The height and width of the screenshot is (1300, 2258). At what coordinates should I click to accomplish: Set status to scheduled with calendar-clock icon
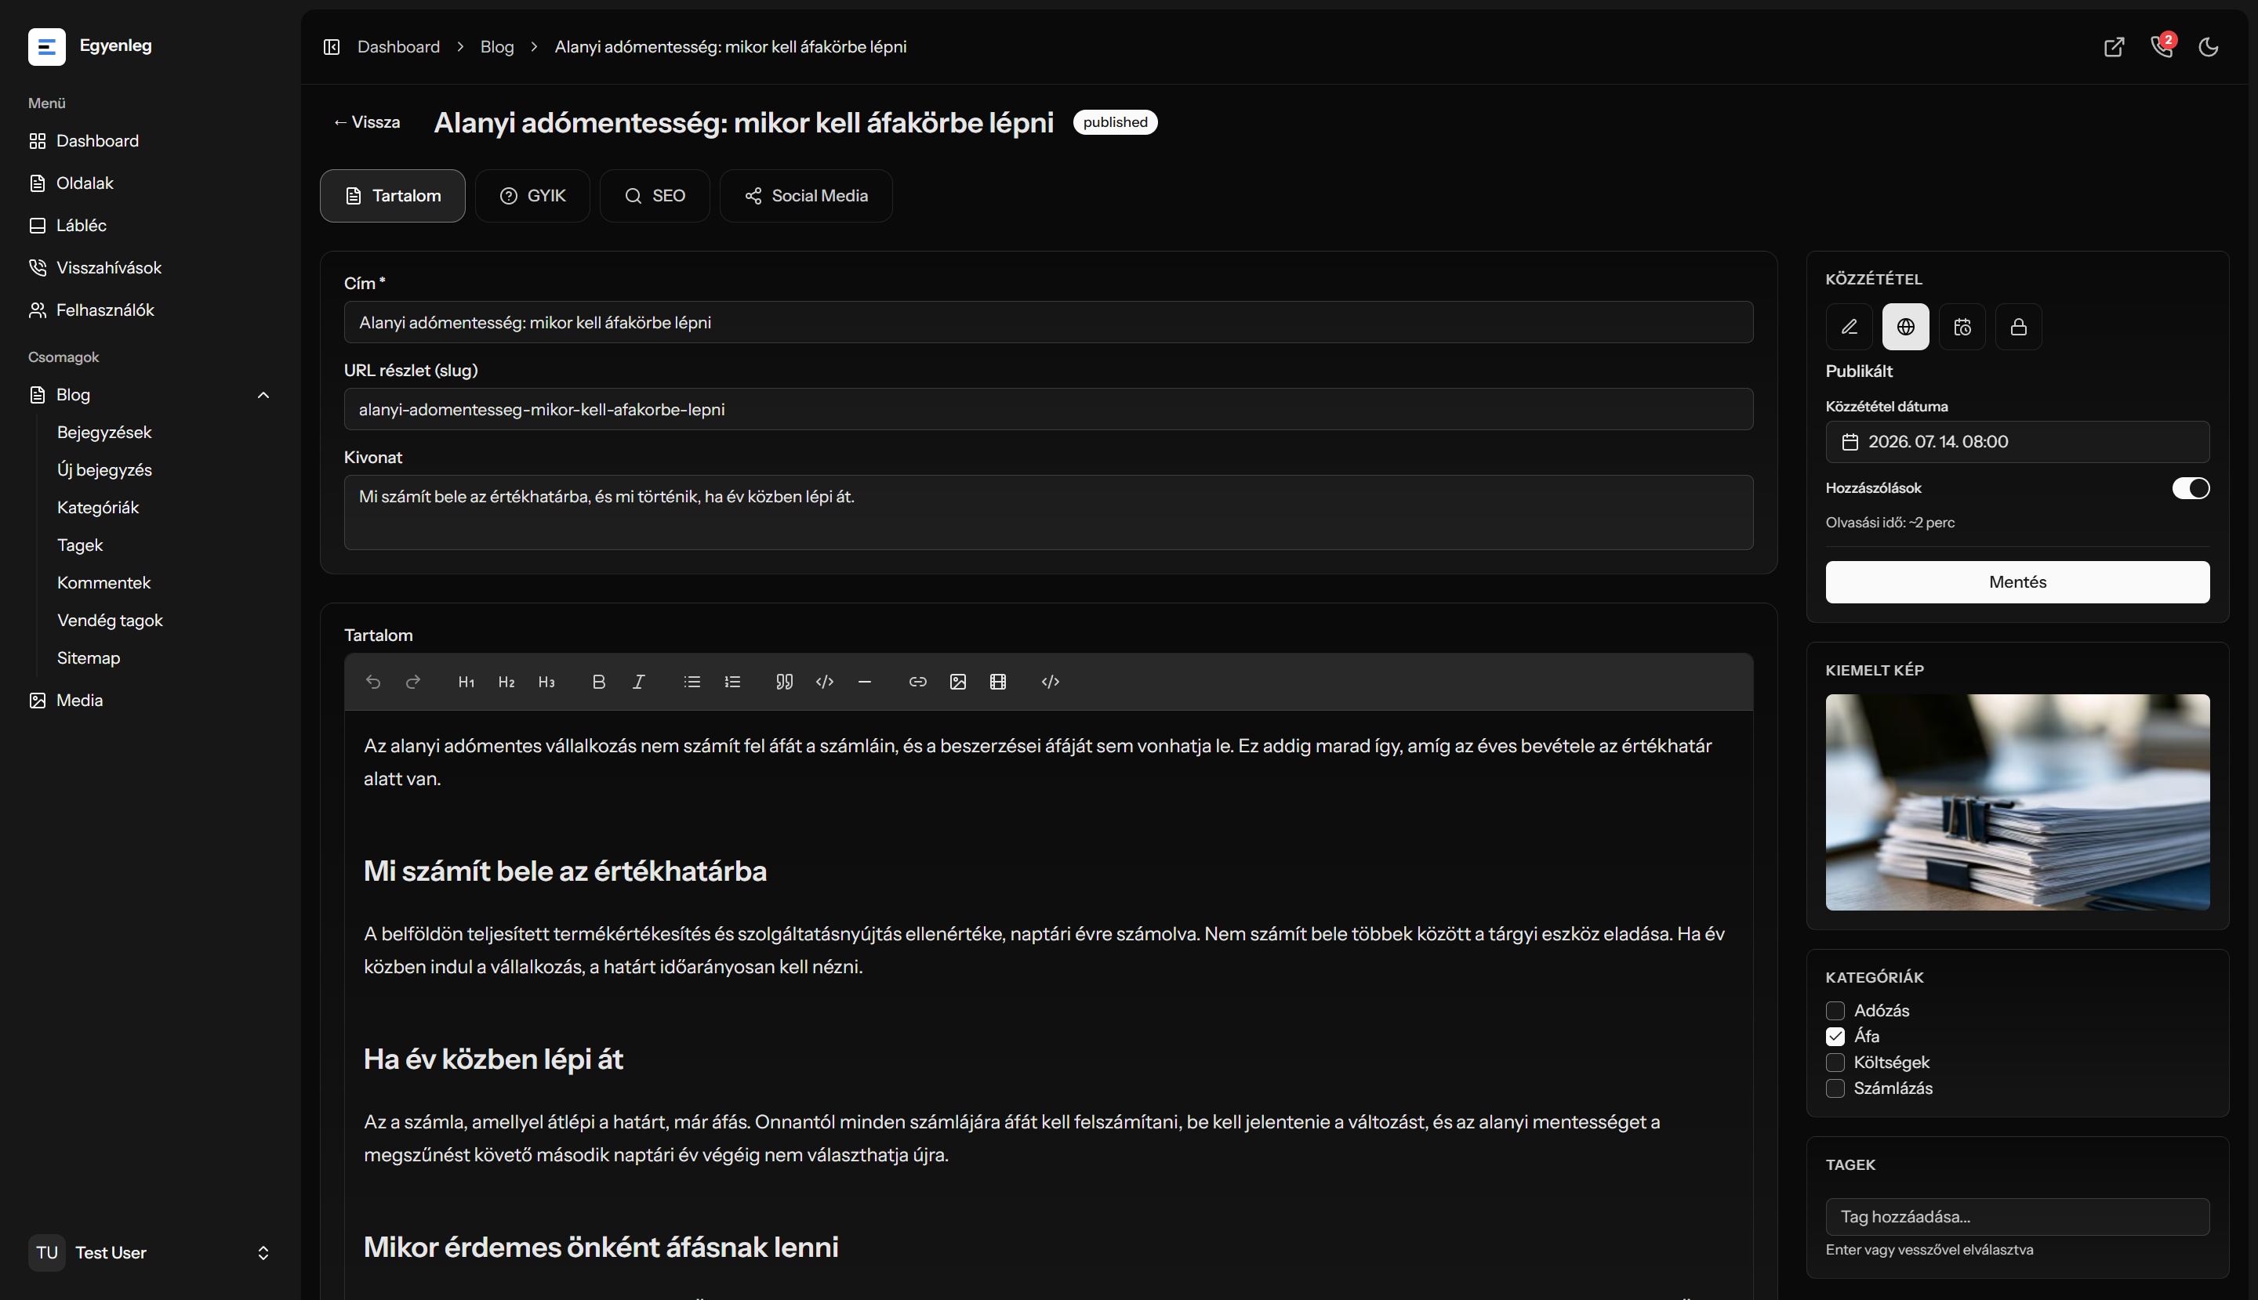1962,327
